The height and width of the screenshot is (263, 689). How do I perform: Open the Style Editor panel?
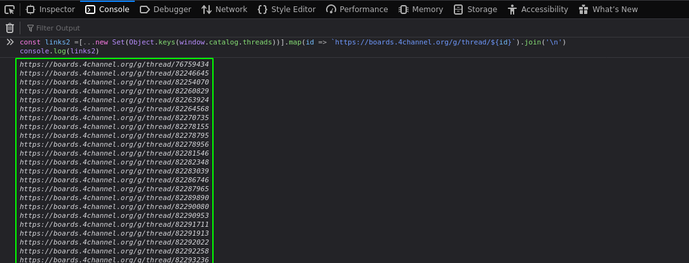coord(287,10)
